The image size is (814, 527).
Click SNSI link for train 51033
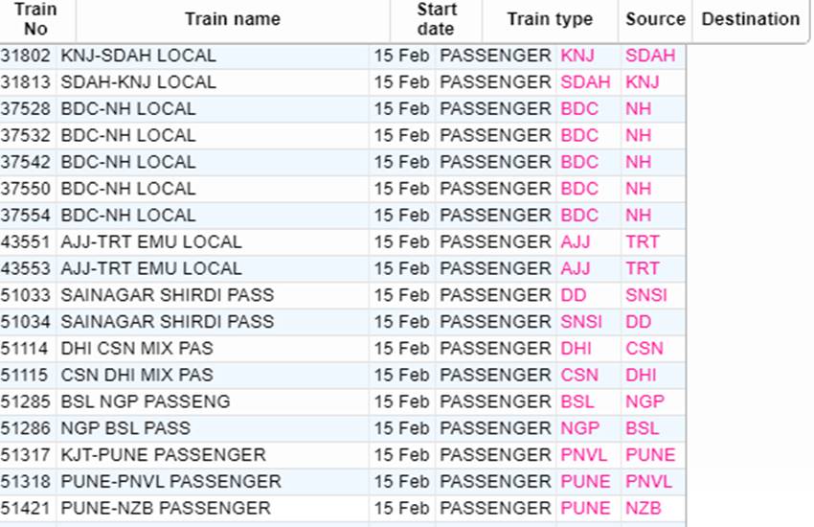(645, 294)
